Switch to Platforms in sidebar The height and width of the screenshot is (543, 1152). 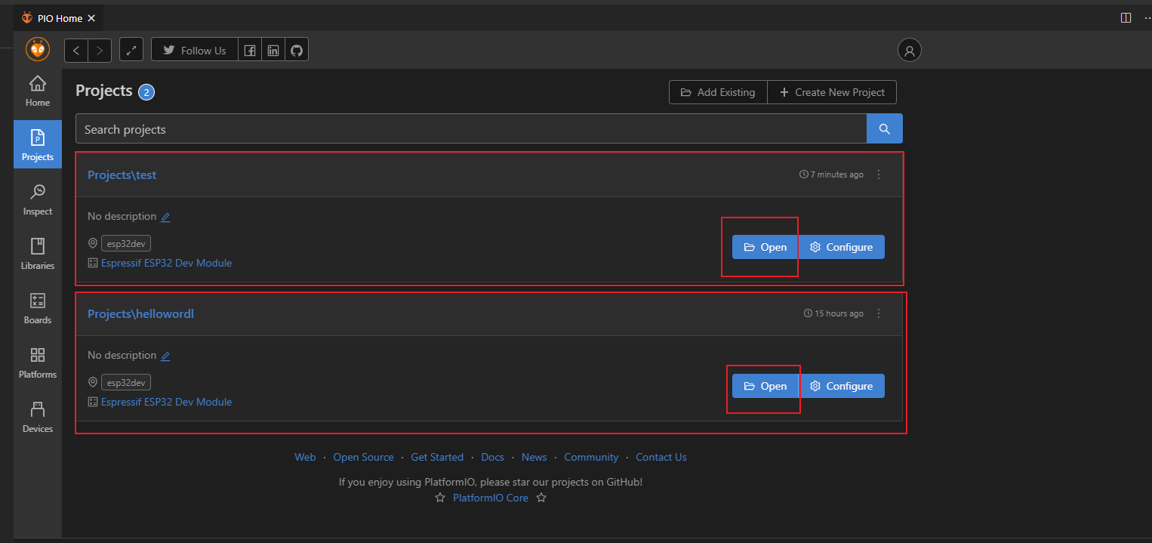pos(37,363)
